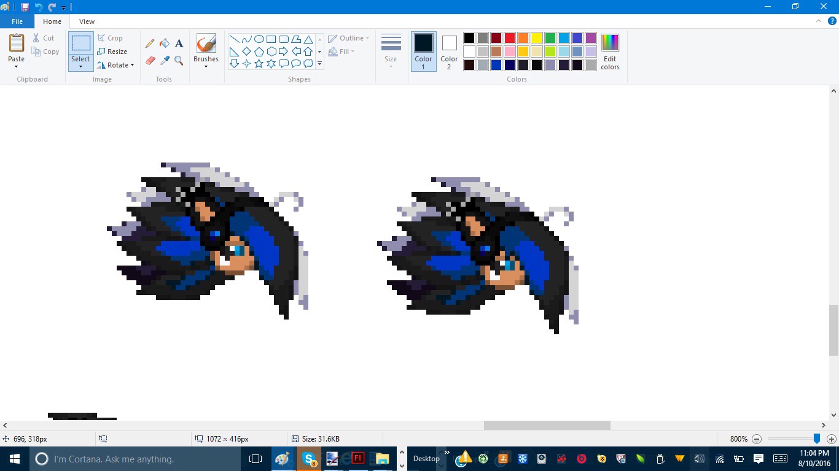Click the zoom slider handle
This screenshot has height=471, width=839.
pos(816,438)
